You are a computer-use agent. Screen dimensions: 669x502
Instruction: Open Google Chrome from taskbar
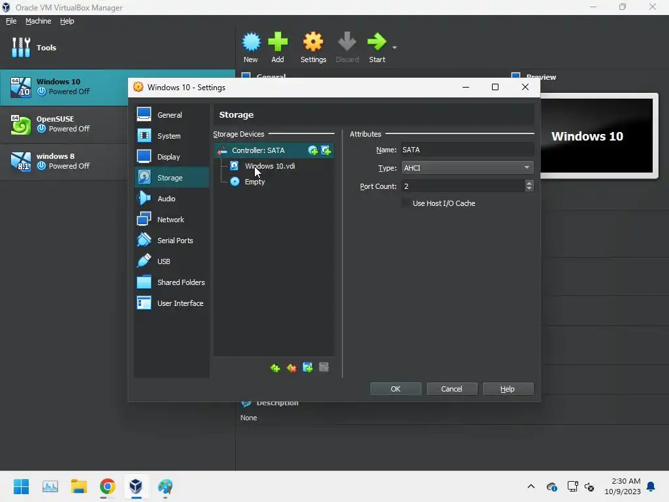pos(108,486)
